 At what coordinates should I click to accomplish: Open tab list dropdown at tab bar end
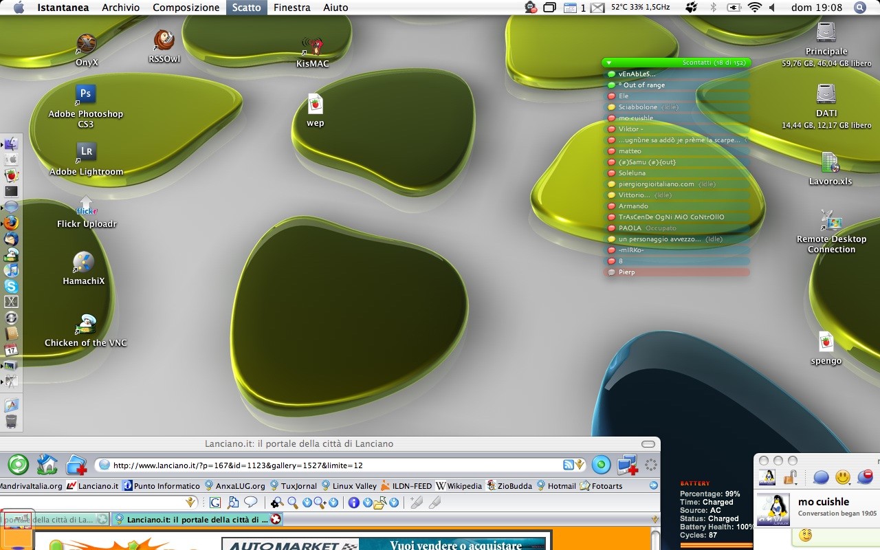pyautogui.click(x=654, y=519)
